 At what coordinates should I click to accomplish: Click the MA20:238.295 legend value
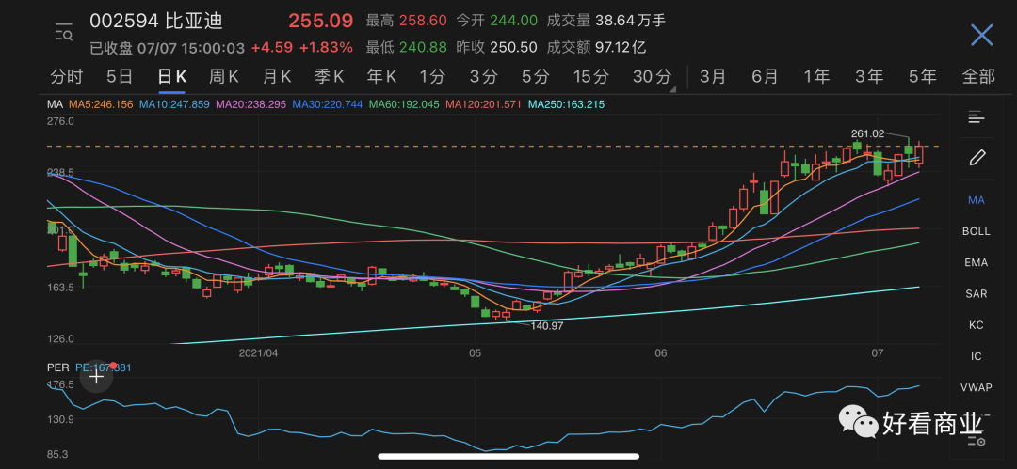point(251,104)
